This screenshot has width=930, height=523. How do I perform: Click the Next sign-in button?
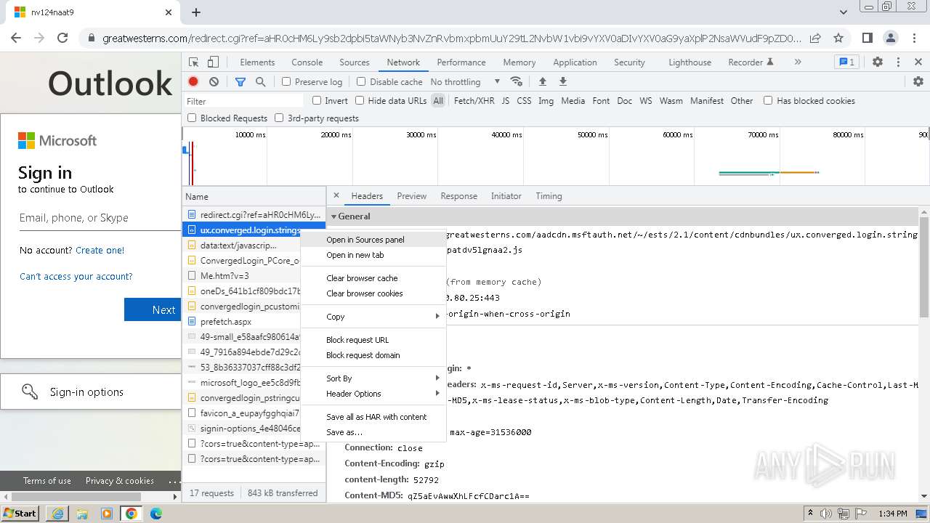point(153,309)
